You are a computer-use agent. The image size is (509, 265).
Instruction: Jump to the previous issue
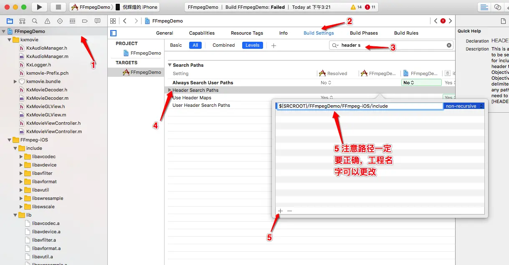pyautogui.click(x=436, y=21)
